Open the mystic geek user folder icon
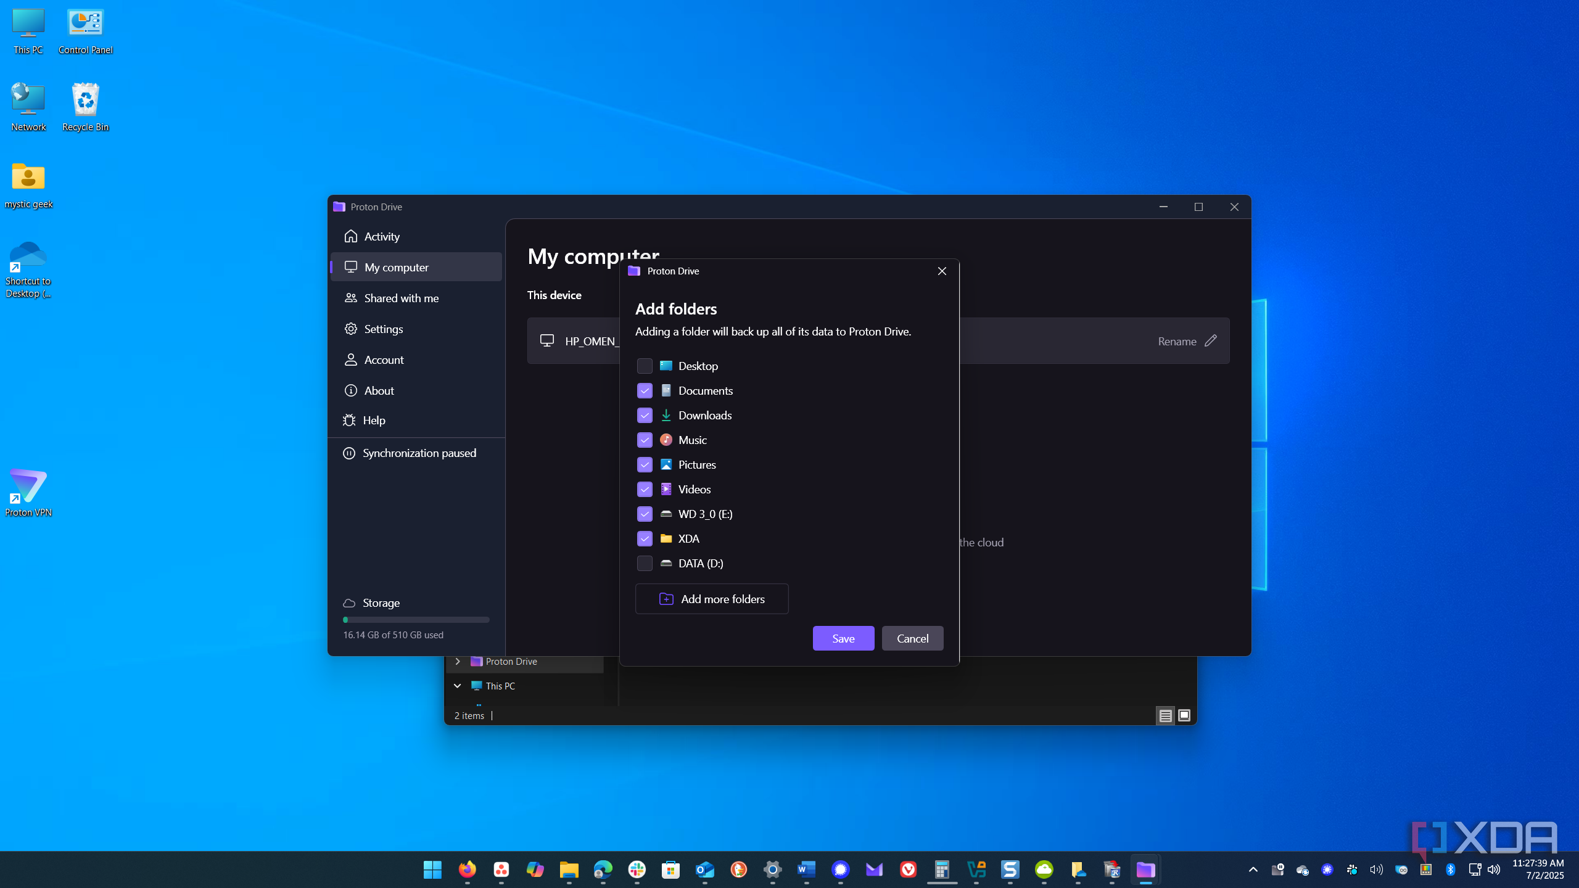 [x=28, y=185]
